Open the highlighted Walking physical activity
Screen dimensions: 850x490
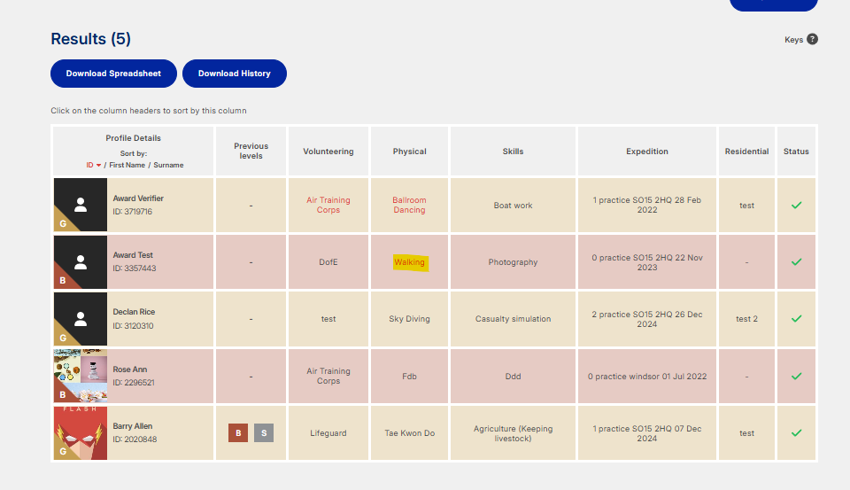pyautogui.click(x=409, y=262)
